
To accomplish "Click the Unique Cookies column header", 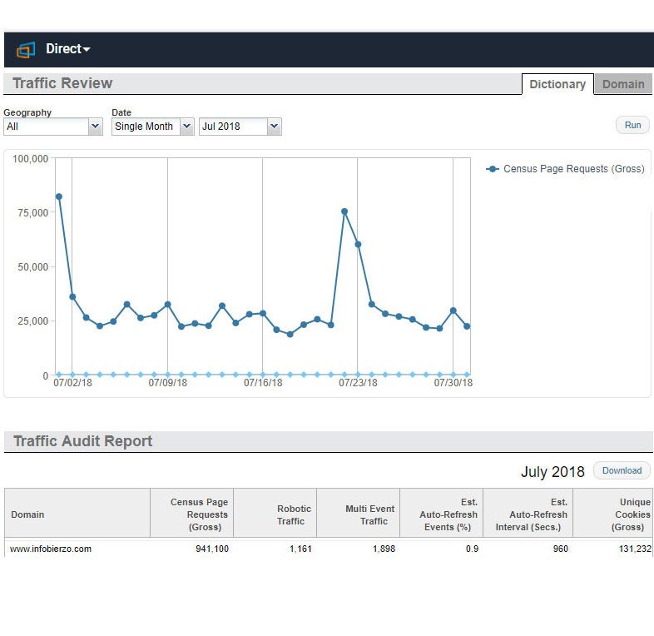I will 631,514.
